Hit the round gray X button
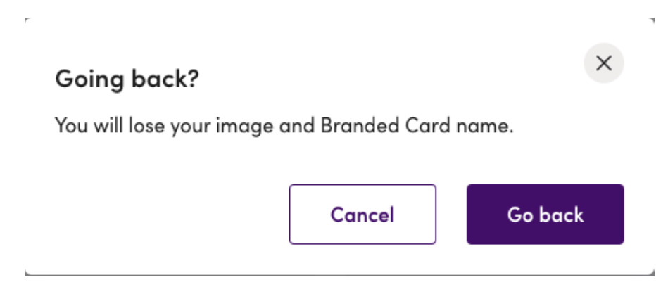The width and height of the screenshot is (656, 287). pos(604,63)
